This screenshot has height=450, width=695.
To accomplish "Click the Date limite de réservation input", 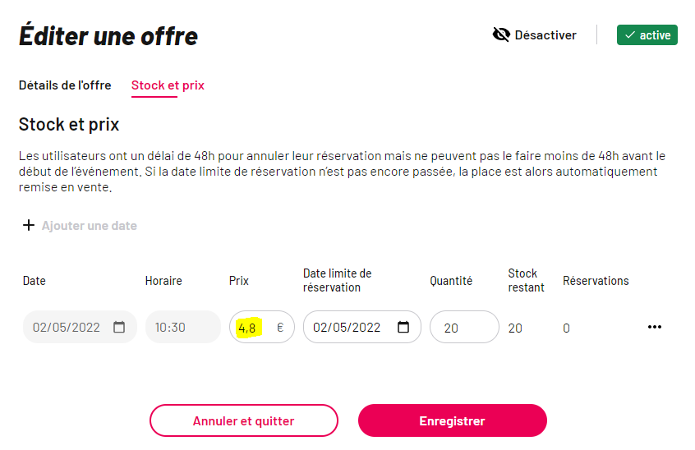I will (361, 327).
